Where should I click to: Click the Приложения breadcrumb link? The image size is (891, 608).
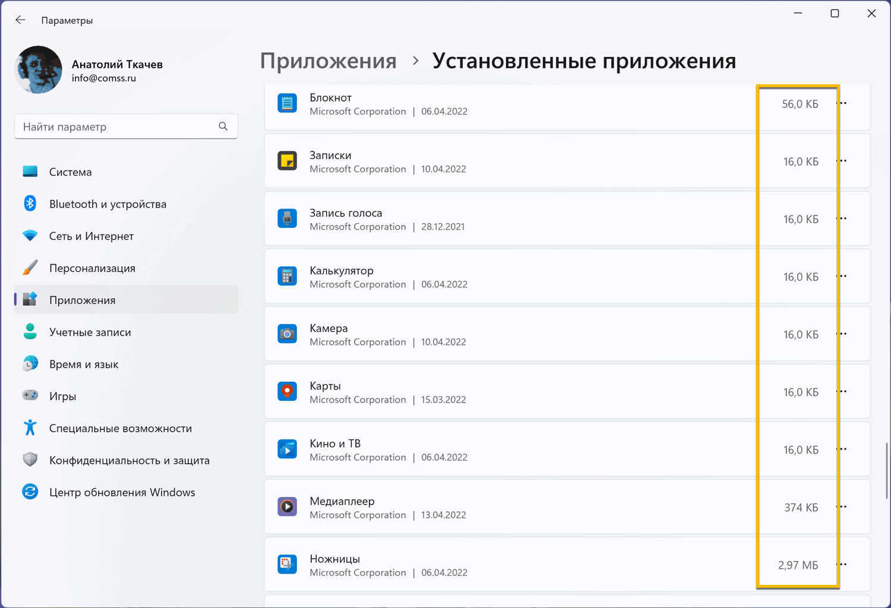(x=328, y=61)
